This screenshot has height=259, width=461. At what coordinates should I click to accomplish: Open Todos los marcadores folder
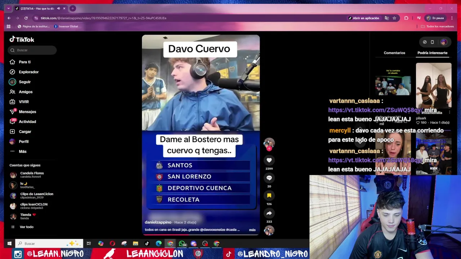click(437, 26)
